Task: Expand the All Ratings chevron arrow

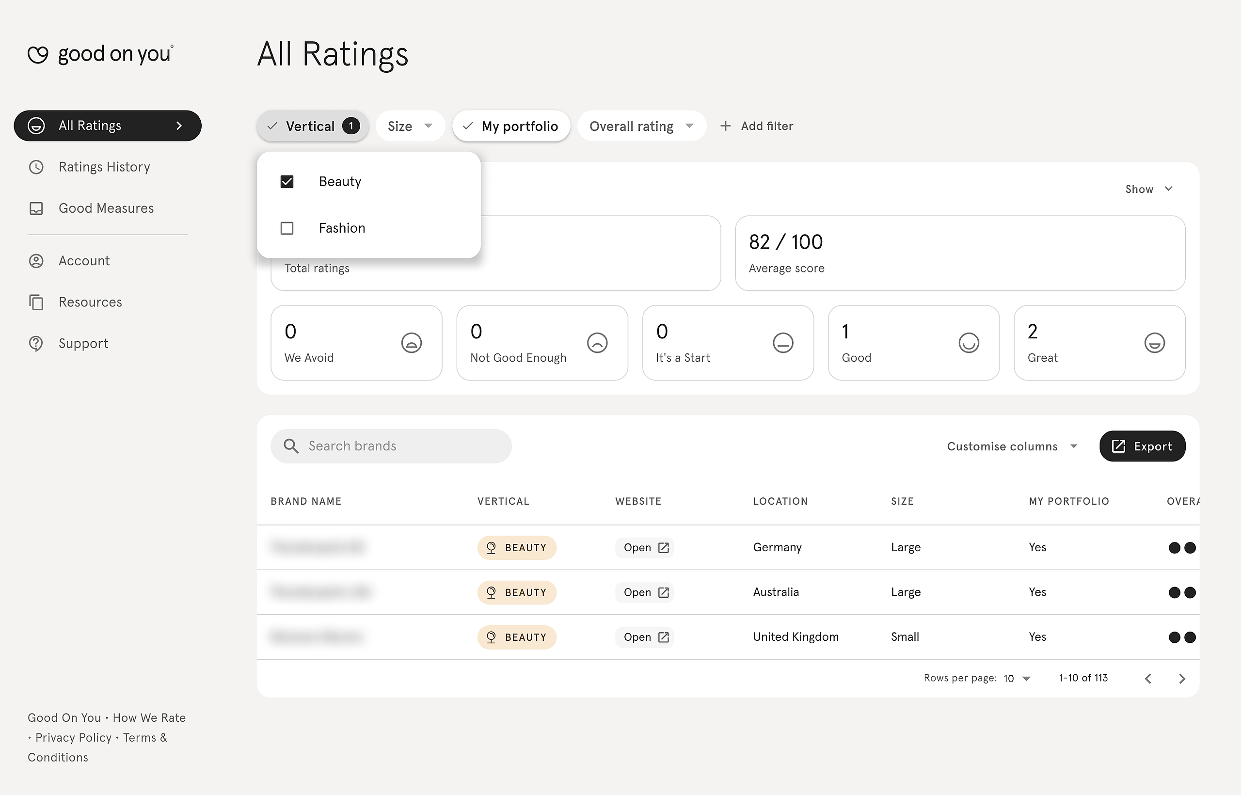Action: click(179, 126)
